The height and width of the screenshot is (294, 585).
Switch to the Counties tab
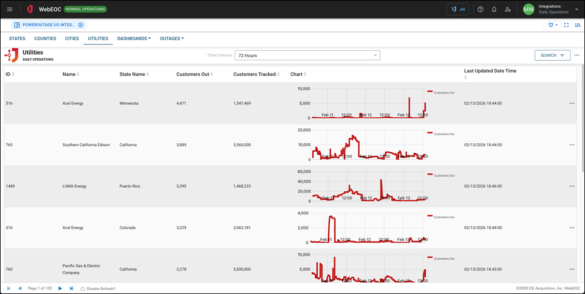click(45, 38)
